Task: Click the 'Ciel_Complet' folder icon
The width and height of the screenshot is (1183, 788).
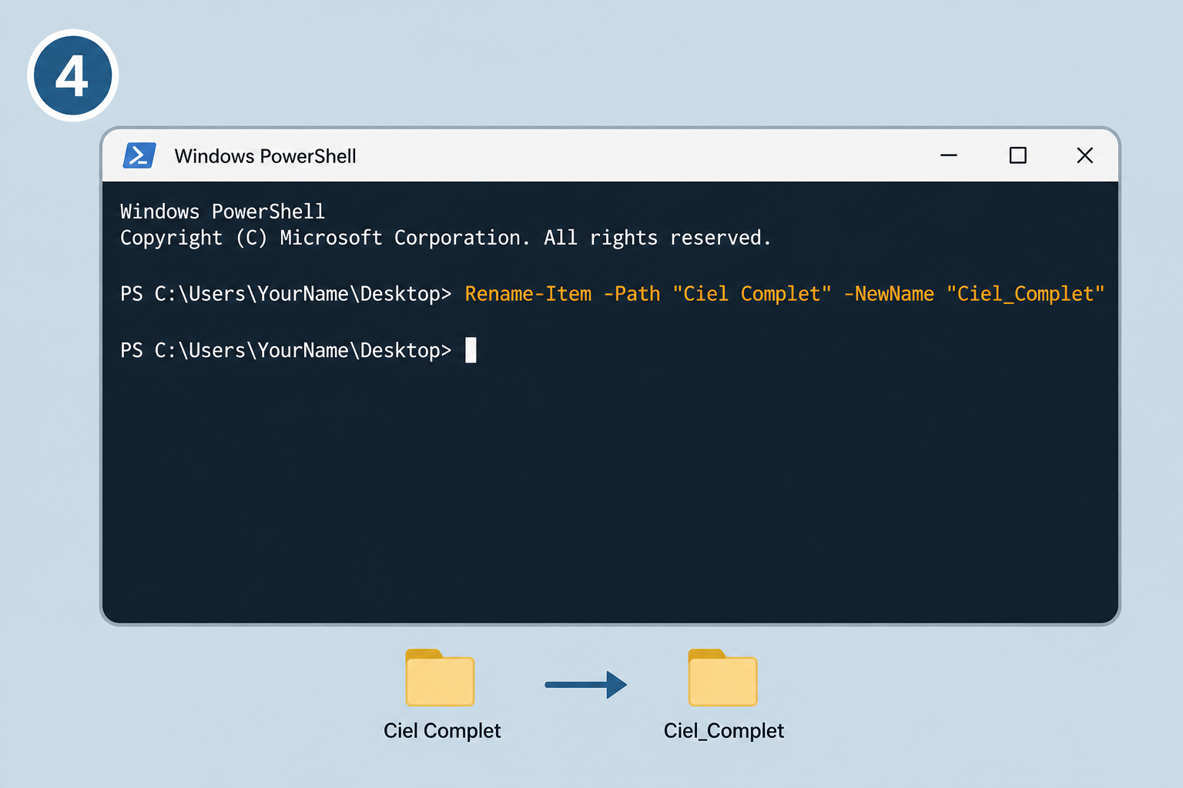Action: click(x=722, y=678)
